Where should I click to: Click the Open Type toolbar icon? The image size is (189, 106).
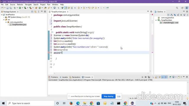click(x=45, y=8)
